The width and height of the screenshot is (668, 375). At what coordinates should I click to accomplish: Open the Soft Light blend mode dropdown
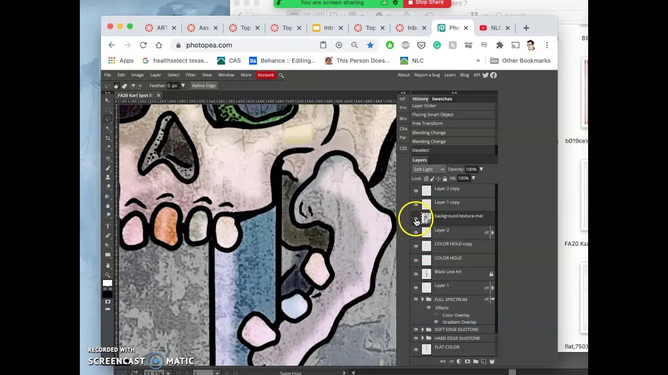[x=429, y=169]
